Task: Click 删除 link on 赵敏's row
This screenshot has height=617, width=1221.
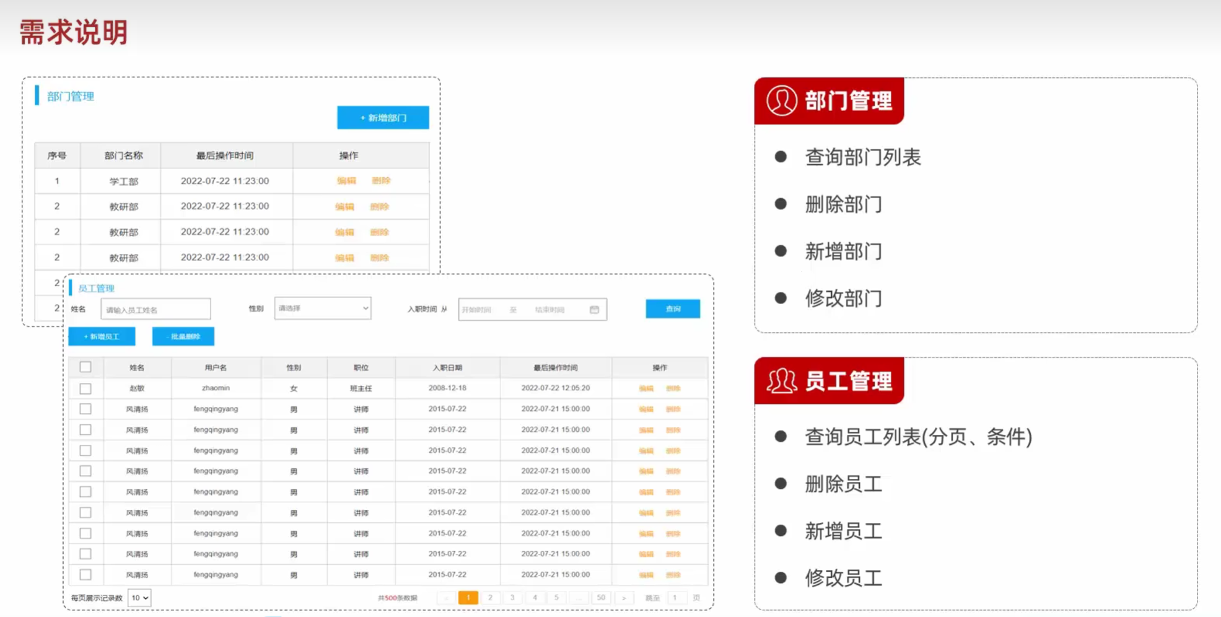Action: (x=675, y=388)
